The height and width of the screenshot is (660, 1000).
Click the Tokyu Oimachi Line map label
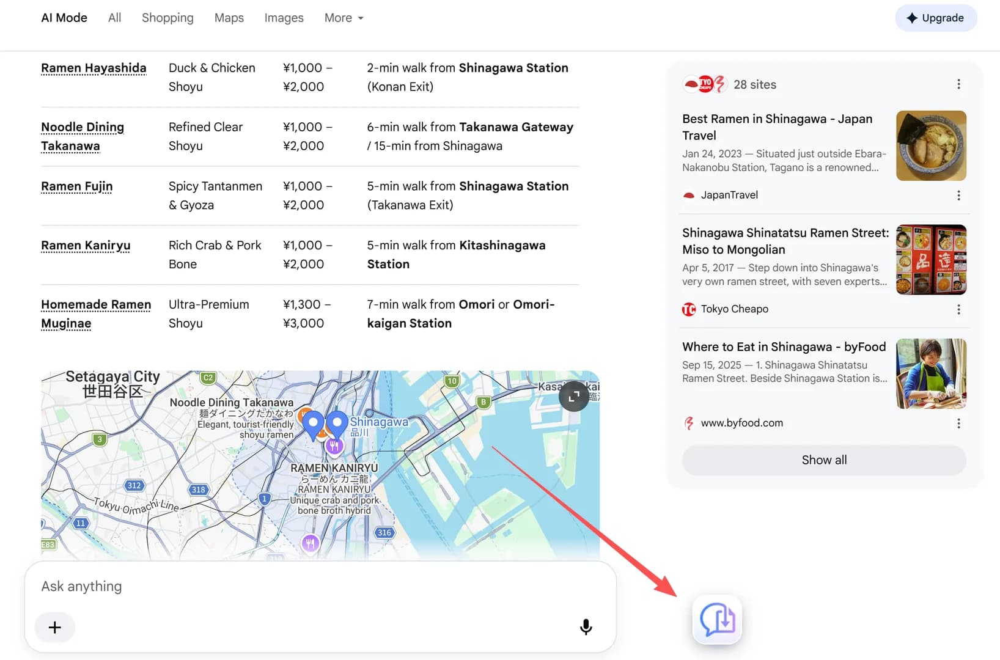[136, 505]
